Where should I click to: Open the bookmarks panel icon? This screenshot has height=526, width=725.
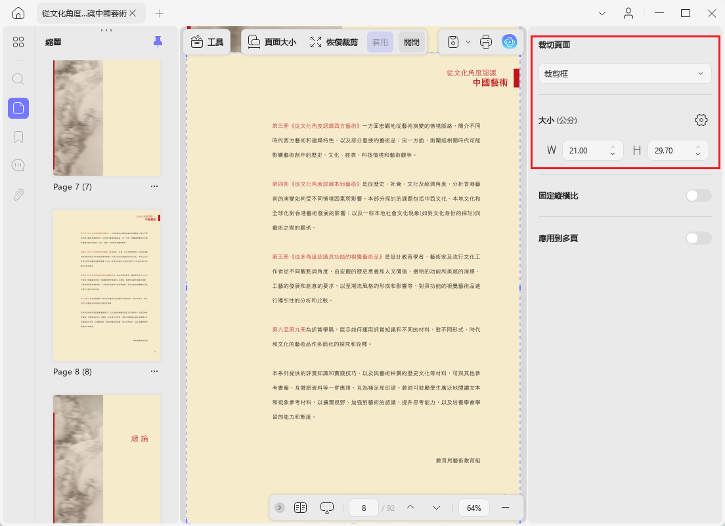point(18,137)
